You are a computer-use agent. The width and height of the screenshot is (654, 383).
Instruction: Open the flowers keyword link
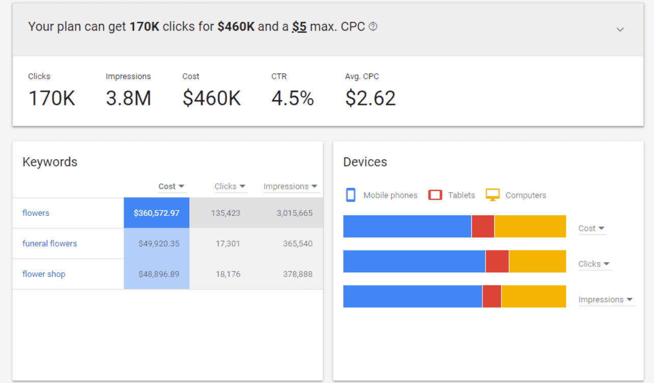click(x=36, y=213)
